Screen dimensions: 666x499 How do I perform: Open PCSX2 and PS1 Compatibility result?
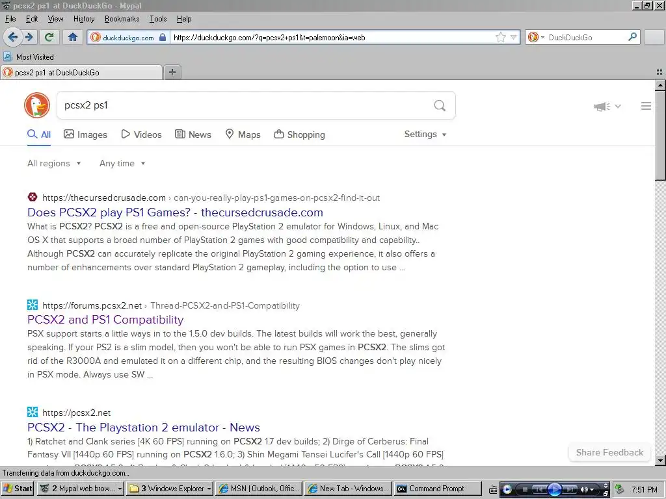click(x=105, y=320)
